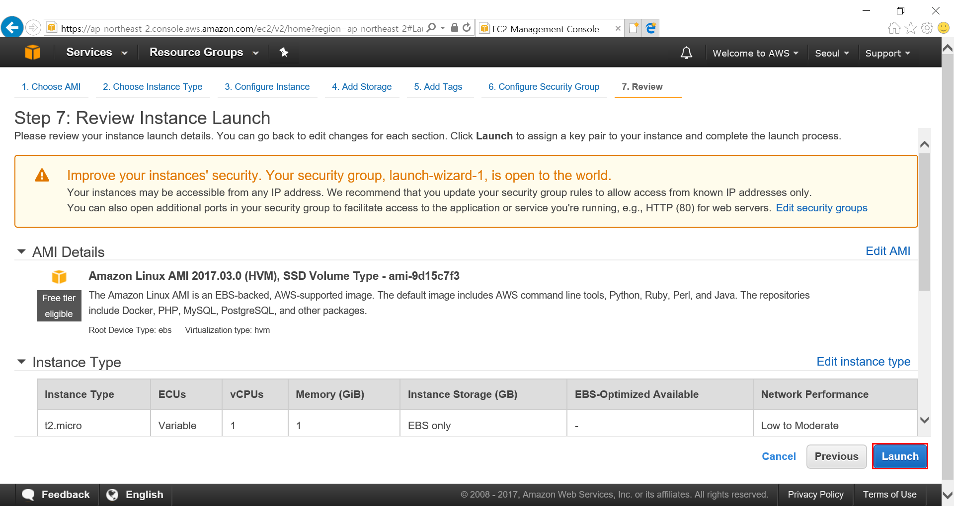The height and width of the screenshot is (506, 954).
Task: Click the Instance Type column header
Action: [x=94, y=394]
